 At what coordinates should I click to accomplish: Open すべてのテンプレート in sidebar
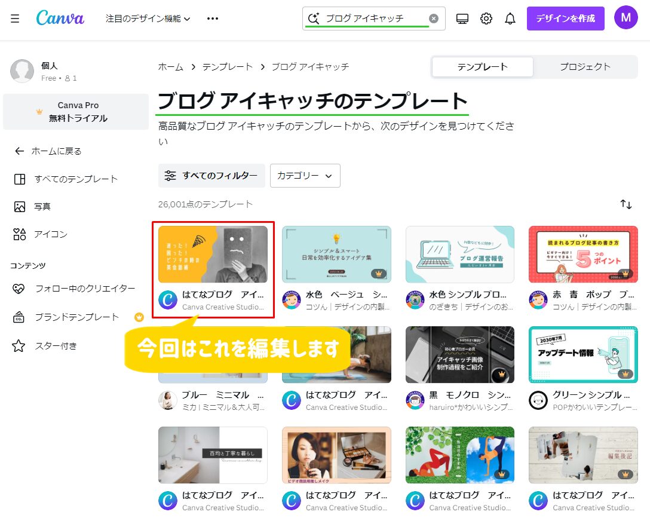pyautogui.click(x=66, y=179)
